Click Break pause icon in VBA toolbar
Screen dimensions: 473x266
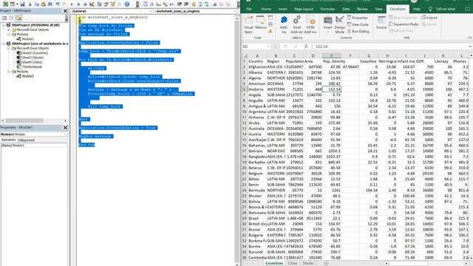coord(78,4)
